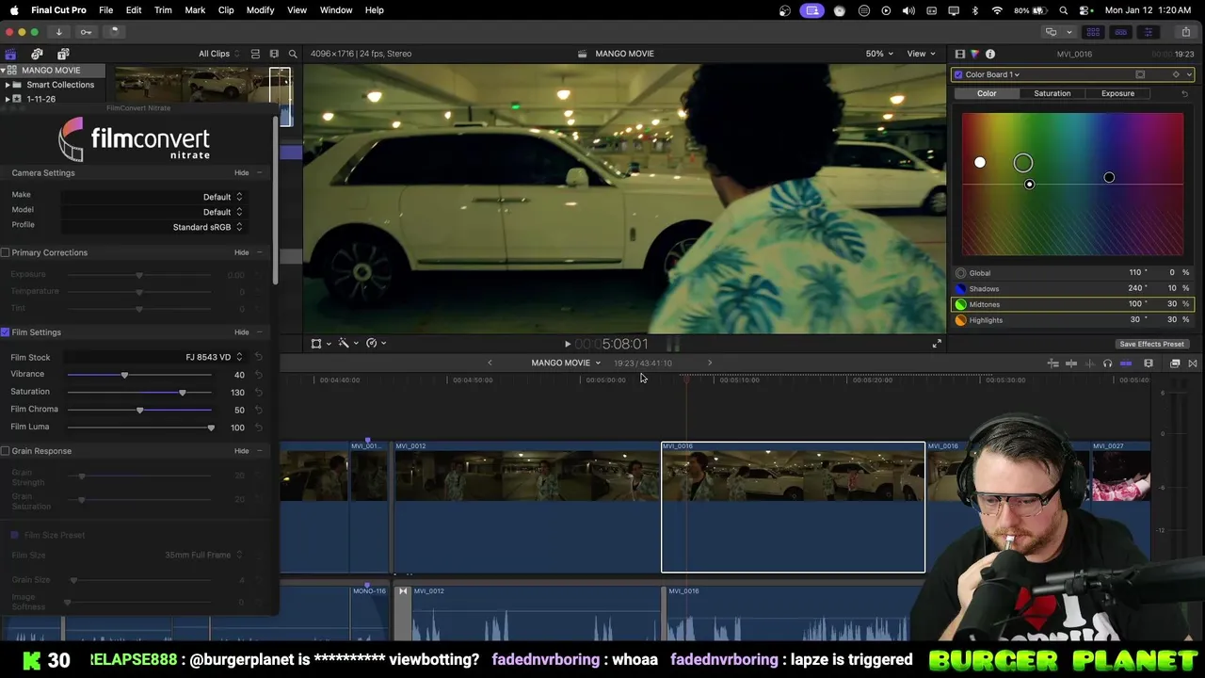Disable the Film Settings checkbox
The image size is (1205, 678).
pos(6,332)
